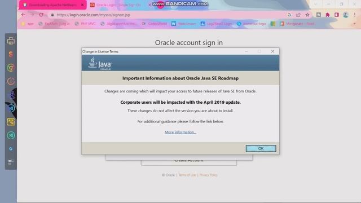The width and height of the screenshot is (361, 203).
Task: Close the Oracle Login tab
Action: [x=149, y=5]
